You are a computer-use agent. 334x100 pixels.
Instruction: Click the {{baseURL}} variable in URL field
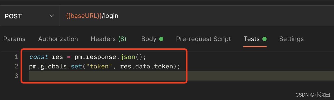(84, 16)
